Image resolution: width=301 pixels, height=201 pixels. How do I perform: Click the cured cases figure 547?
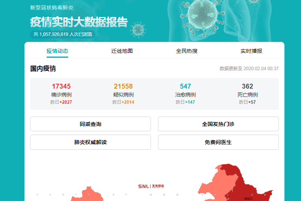point(185,86)
